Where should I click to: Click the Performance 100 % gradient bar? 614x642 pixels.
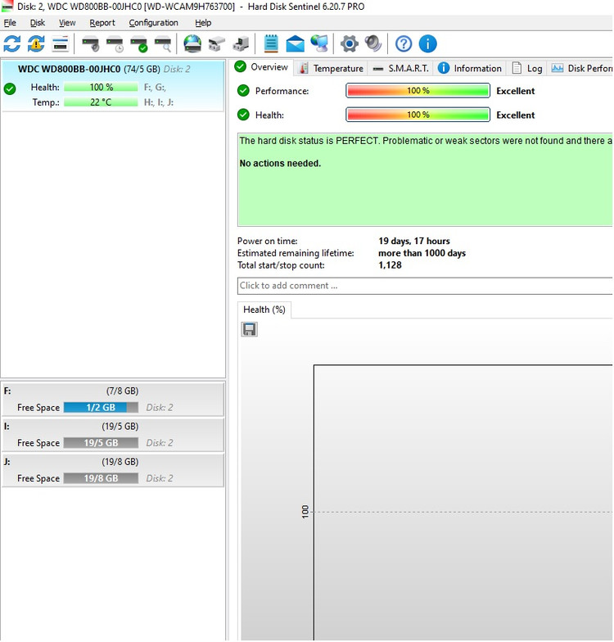[x=418, y=91]
